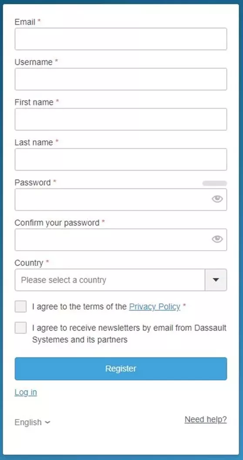Open the Need help? link
Image resolution: width=243 pixels, height=460 pixels.
pos(206,419)
